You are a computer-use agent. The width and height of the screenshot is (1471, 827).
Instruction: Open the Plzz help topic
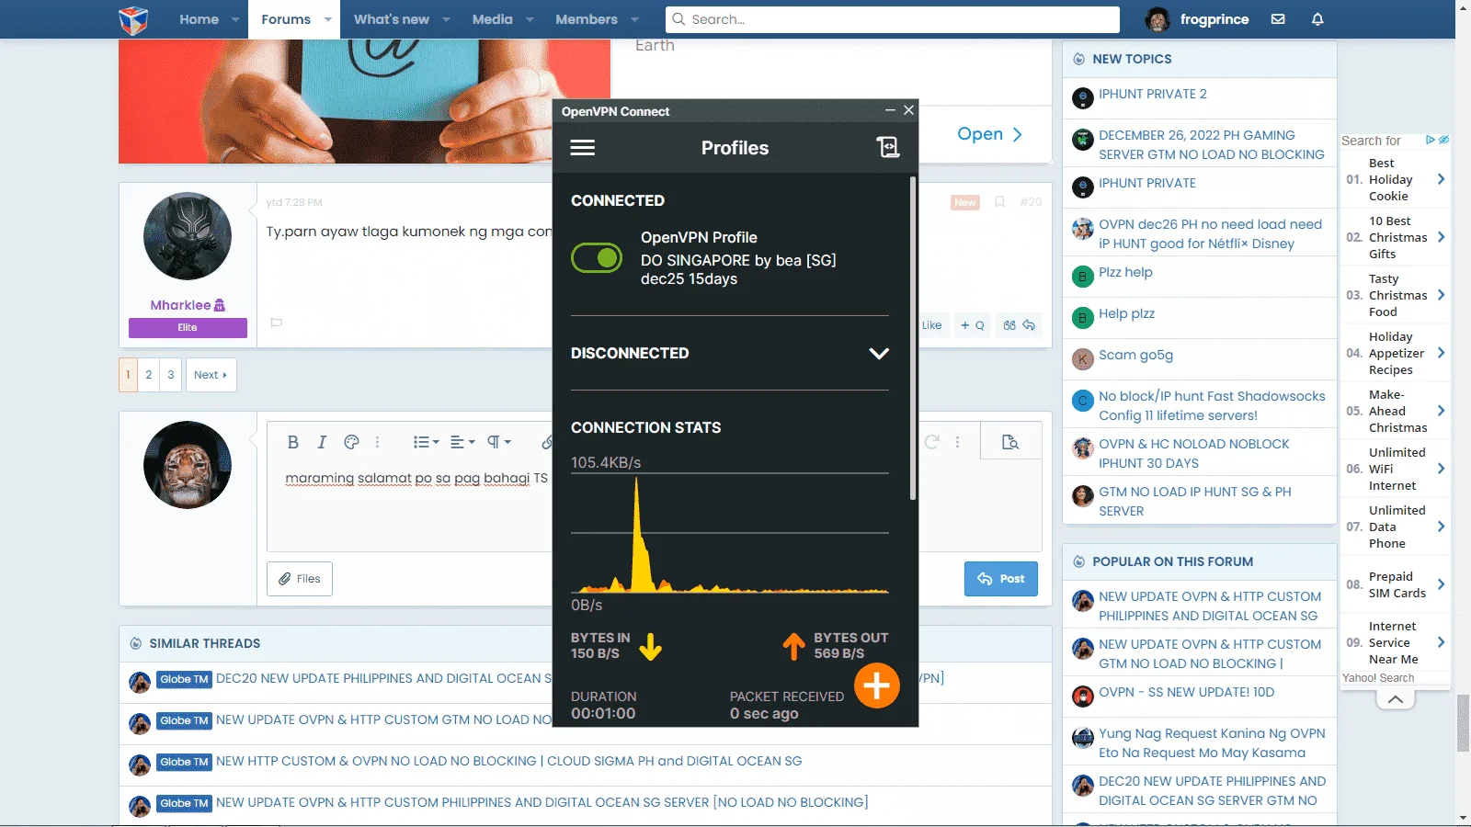coord(1125,272)
